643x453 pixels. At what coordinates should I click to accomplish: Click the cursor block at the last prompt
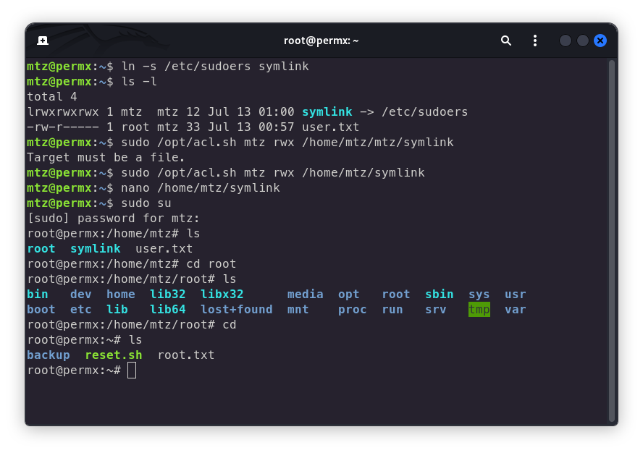coord(132,370)
